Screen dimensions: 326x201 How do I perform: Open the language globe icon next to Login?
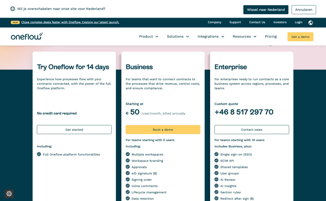[x=311, y=22]
